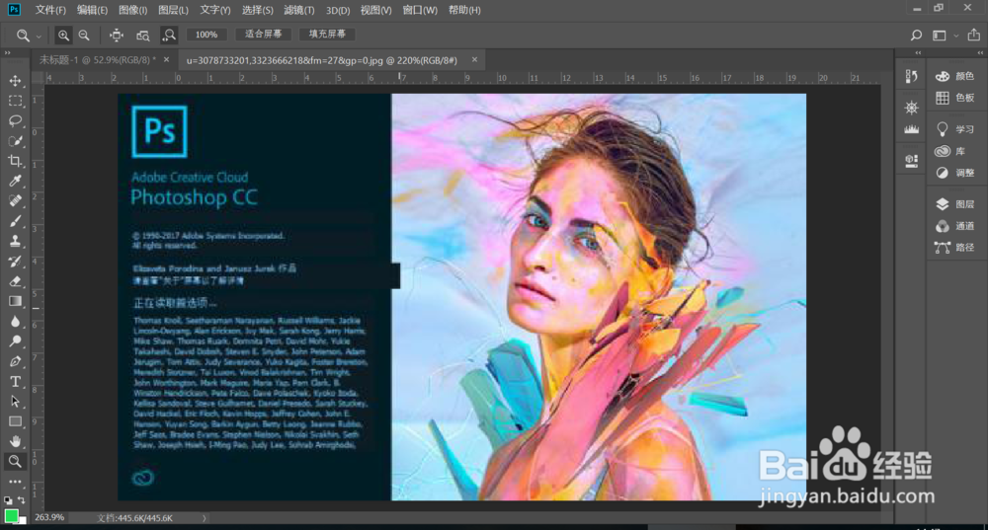Open the 窗口(W) menu
This screenshot has height=530, width=988.
[420, 10]
